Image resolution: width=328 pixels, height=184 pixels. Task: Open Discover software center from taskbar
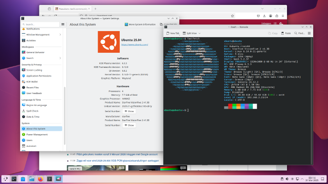click(x=23, y=179)
